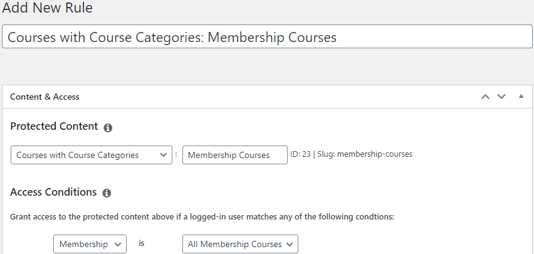534x254 pixels.
Task: Click the ID 23 slug text
Action: (x=351, y=154)
